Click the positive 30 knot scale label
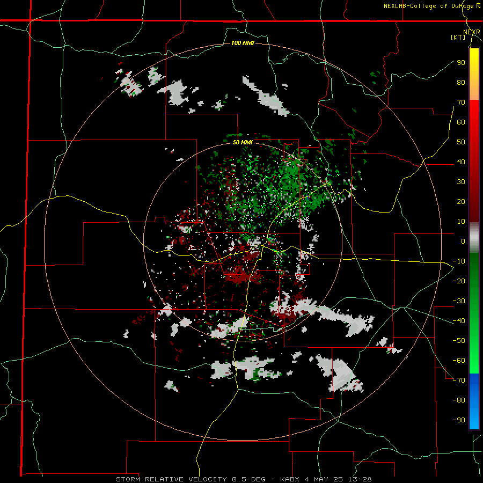Viewport: 483px width, 483px height. pos(461,182)
